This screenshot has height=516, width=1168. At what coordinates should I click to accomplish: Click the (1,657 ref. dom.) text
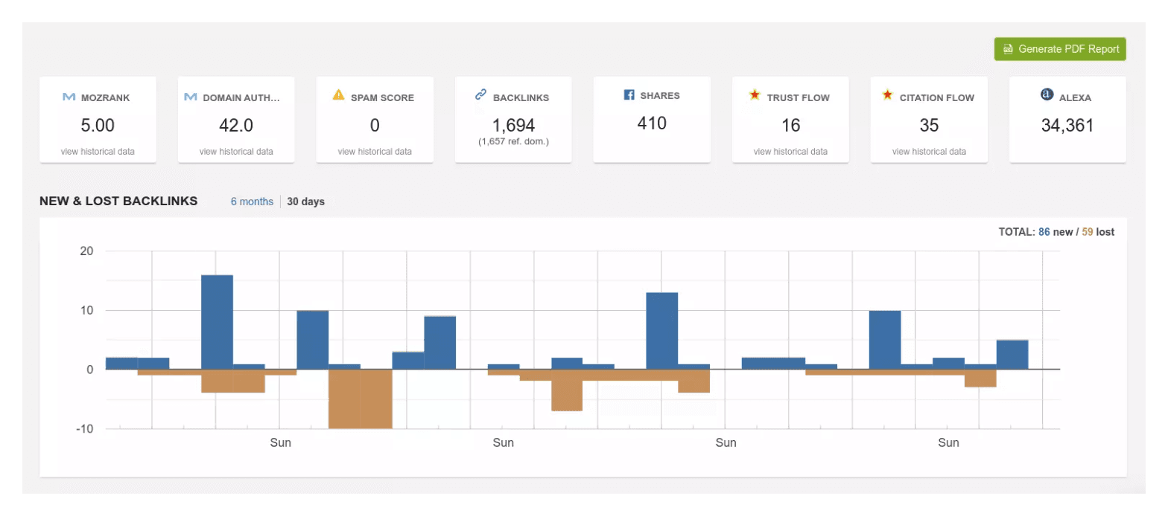pyautogui.click(x=513, y=141)
